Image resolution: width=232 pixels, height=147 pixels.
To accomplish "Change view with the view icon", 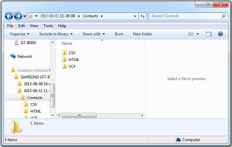I will coord(191,34).
